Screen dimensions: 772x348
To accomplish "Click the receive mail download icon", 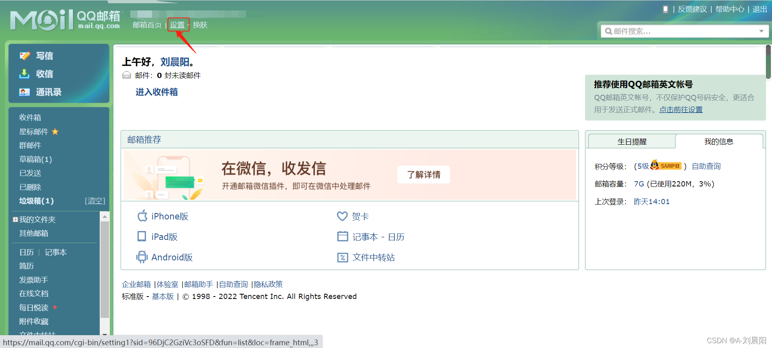I will click(25, 74).
